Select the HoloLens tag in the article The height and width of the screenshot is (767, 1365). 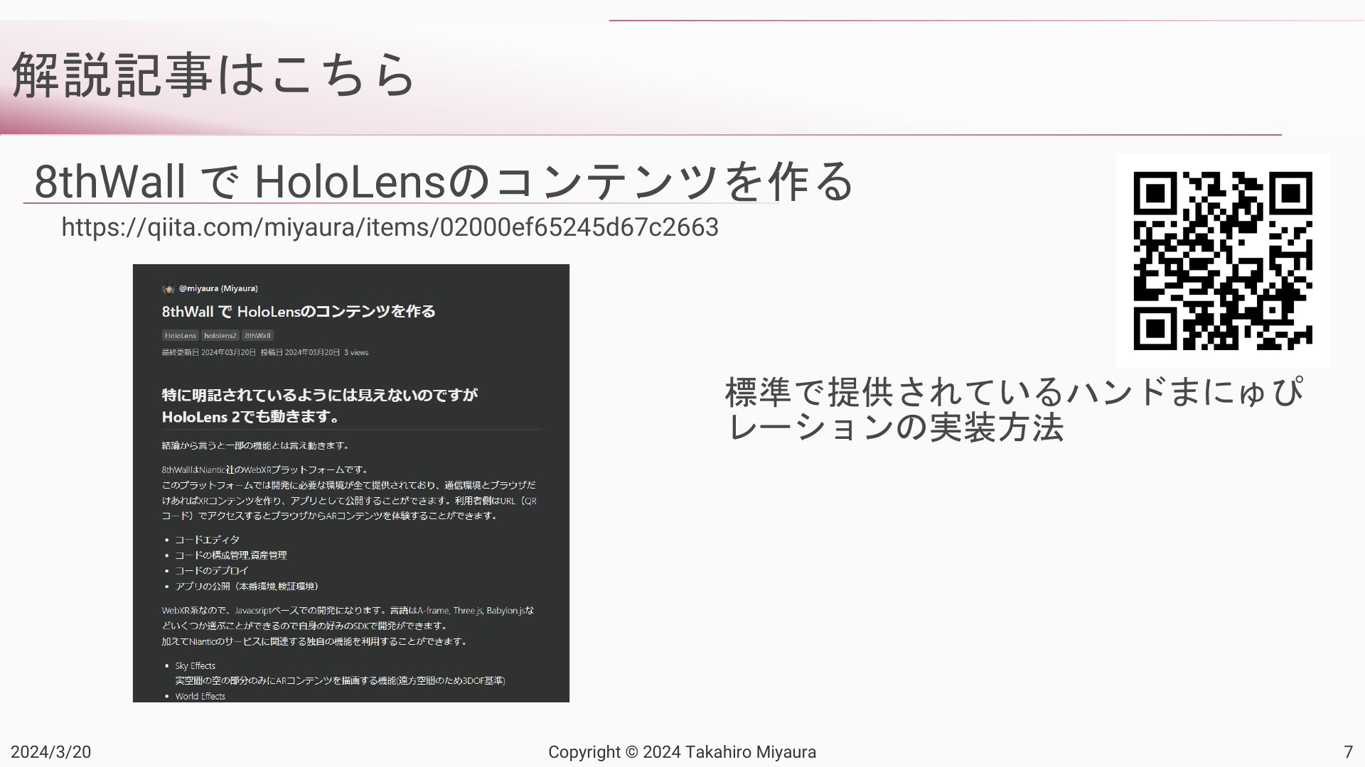pyautogui.click(x=180, y=335)
